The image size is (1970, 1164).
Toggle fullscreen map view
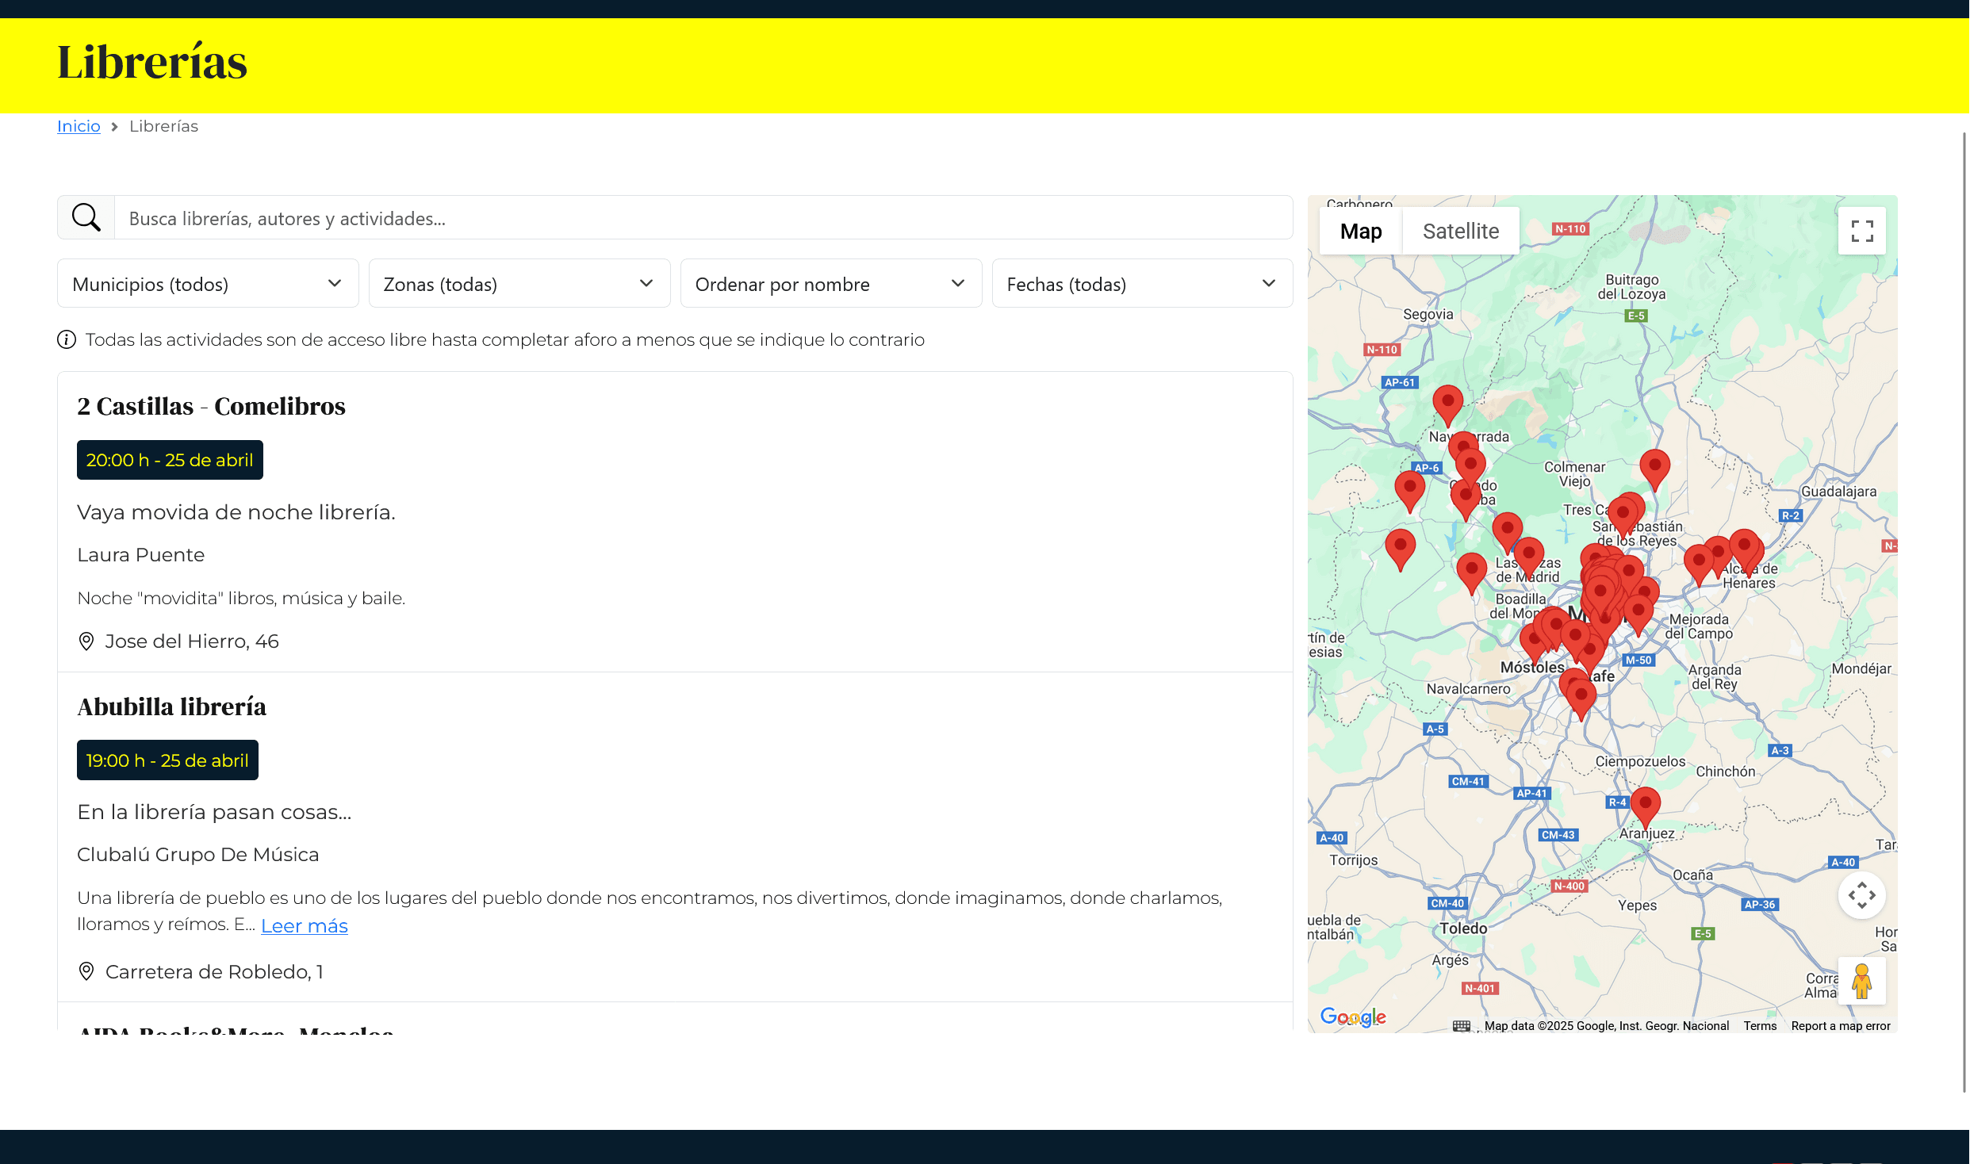(1861, 231)
